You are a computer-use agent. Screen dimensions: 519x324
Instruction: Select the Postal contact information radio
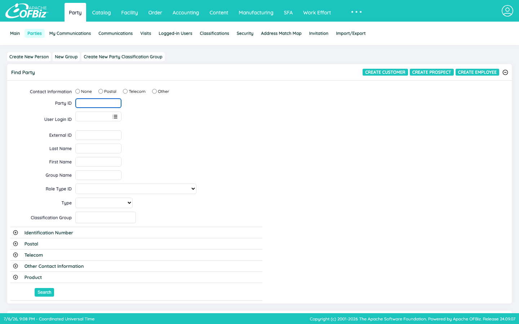click(101, 91)
